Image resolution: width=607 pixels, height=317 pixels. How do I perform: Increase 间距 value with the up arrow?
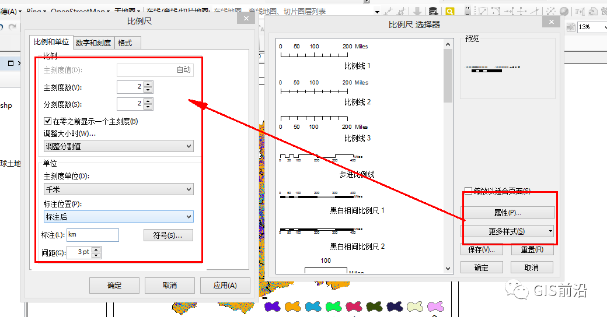(x=96, y=250)
